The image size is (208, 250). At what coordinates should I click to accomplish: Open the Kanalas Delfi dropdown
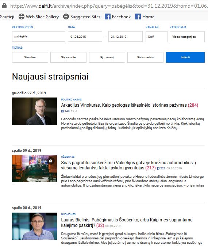[x=157, y=37]
